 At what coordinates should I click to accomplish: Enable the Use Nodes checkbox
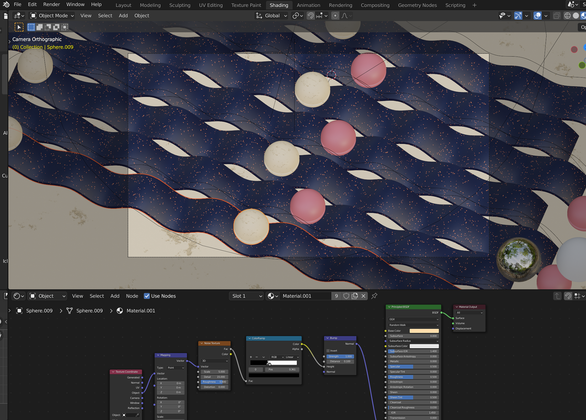147,296
